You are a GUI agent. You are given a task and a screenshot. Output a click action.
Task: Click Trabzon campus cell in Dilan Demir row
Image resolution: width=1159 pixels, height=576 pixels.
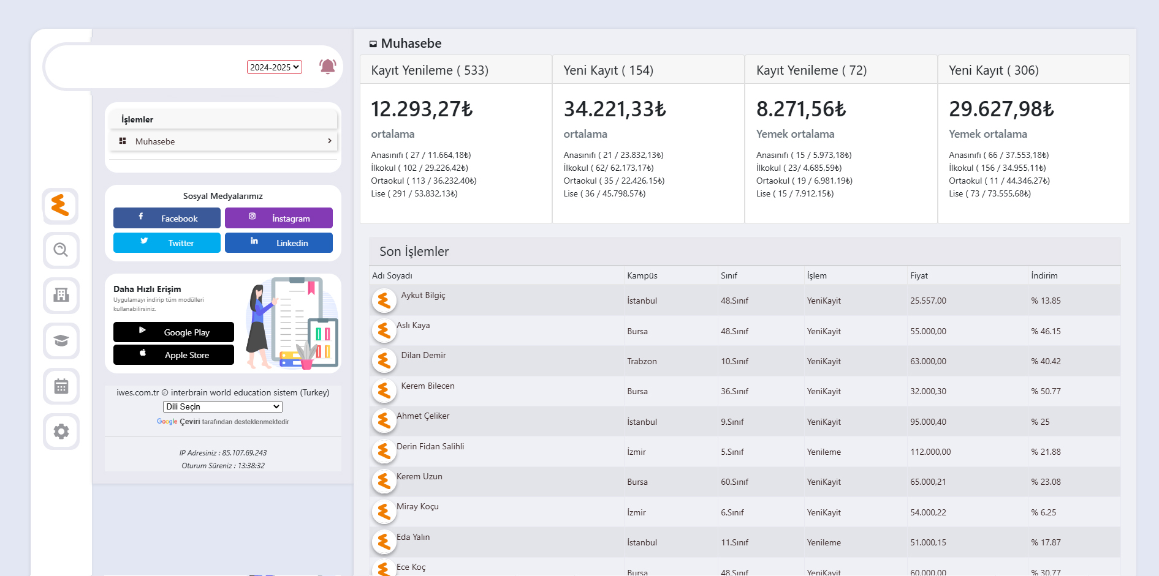(x=642, y=361)
